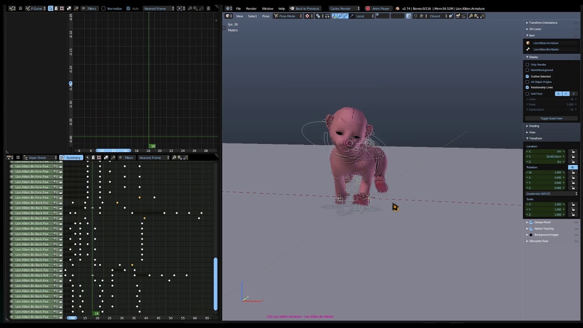Image resolution: width=583 pixels, height=328 pixels.
Task: Click the copy pose toolbar icon in 3D view header
Action: point(470,16)
